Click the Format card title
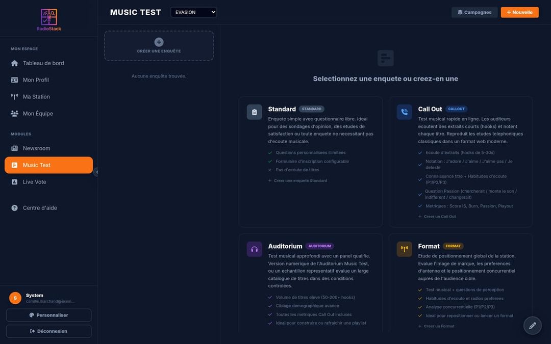Screen dimensions: 551x344 pyautogui.click(x=429, y=247)
